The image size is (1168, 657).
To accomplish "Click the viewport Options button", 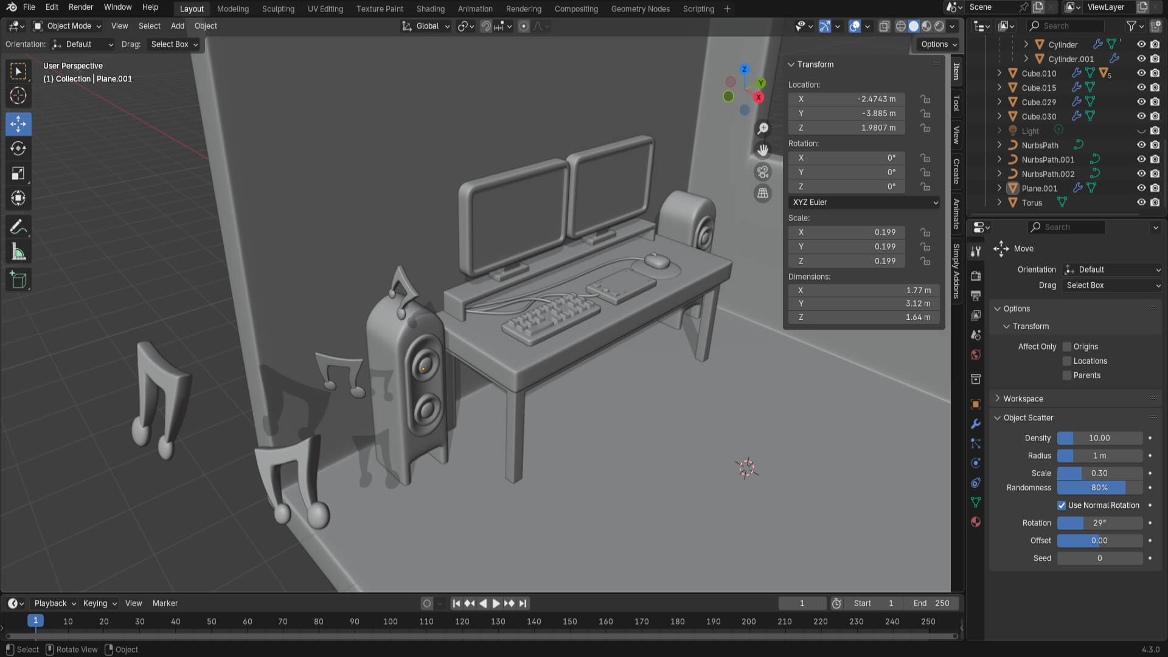I will [x=939, y=44].
